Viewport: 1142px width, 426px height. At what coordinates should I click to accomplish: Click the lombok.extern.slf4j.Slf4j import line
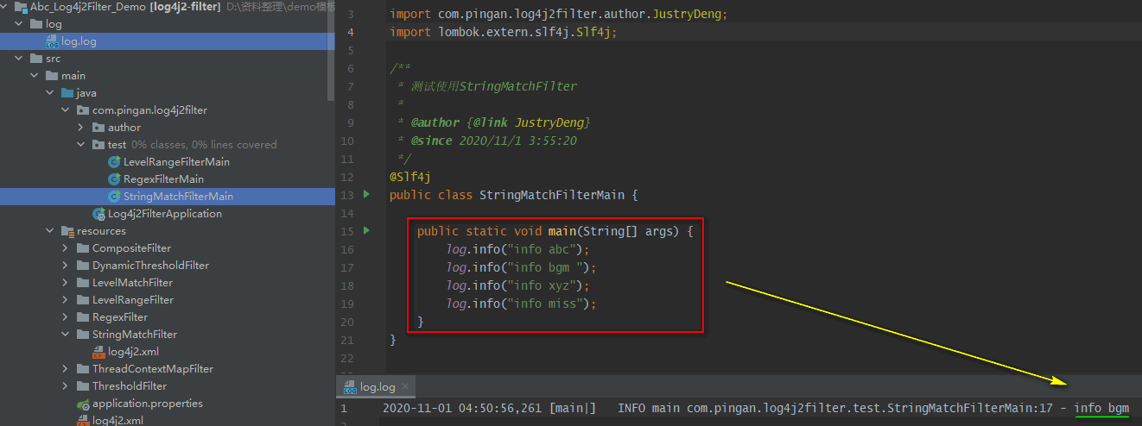pyautogui.click(x=504, y=32)
